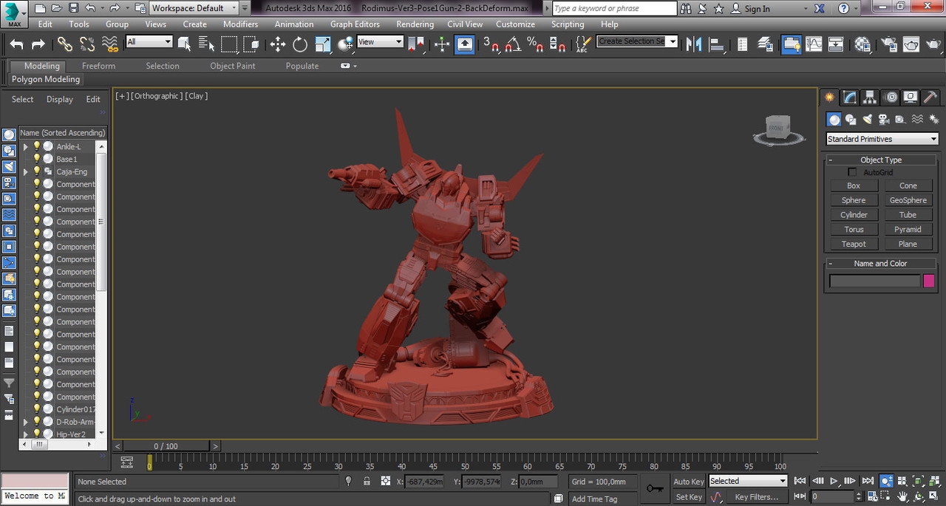Image resolution: width=946 pixels, height=506 pixels.
Task: Click the Undo arrow in main toolbar
Action: [x=16, y=44]
